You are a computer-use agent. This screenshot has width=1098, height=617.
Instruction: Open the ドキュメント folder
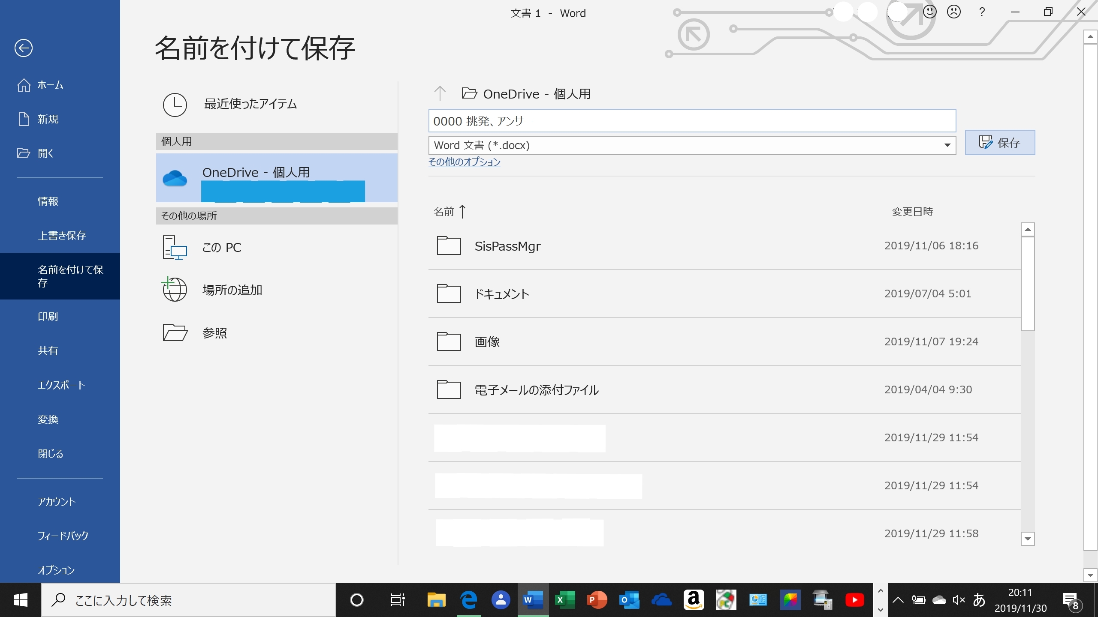pos(724,294)
